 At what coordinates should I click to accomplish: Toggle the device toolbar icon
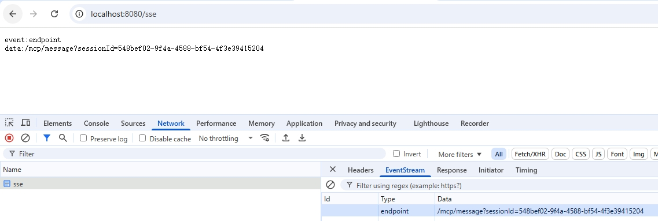point(25,123)
